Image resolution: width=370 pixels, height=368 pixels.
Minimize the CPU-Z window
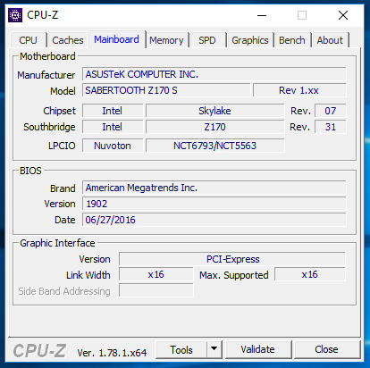point(262,15)
